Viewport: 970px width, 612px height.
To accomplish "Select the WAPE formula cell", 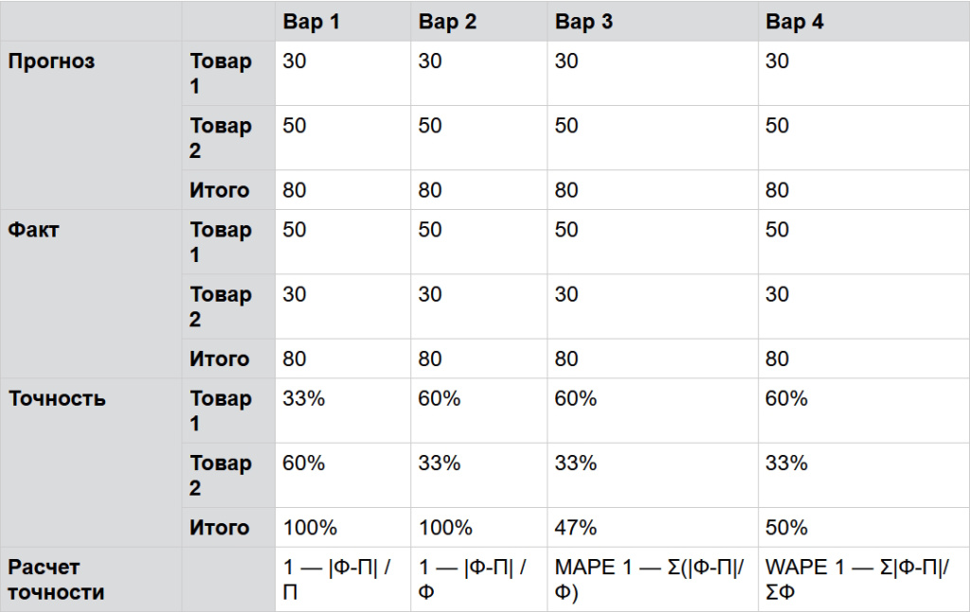I will [858, 580].
